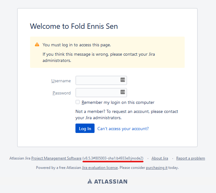The height and width of the screenshot is (193, 216).
Task: Follow the purchasing it link
Action: click(157, 168)
